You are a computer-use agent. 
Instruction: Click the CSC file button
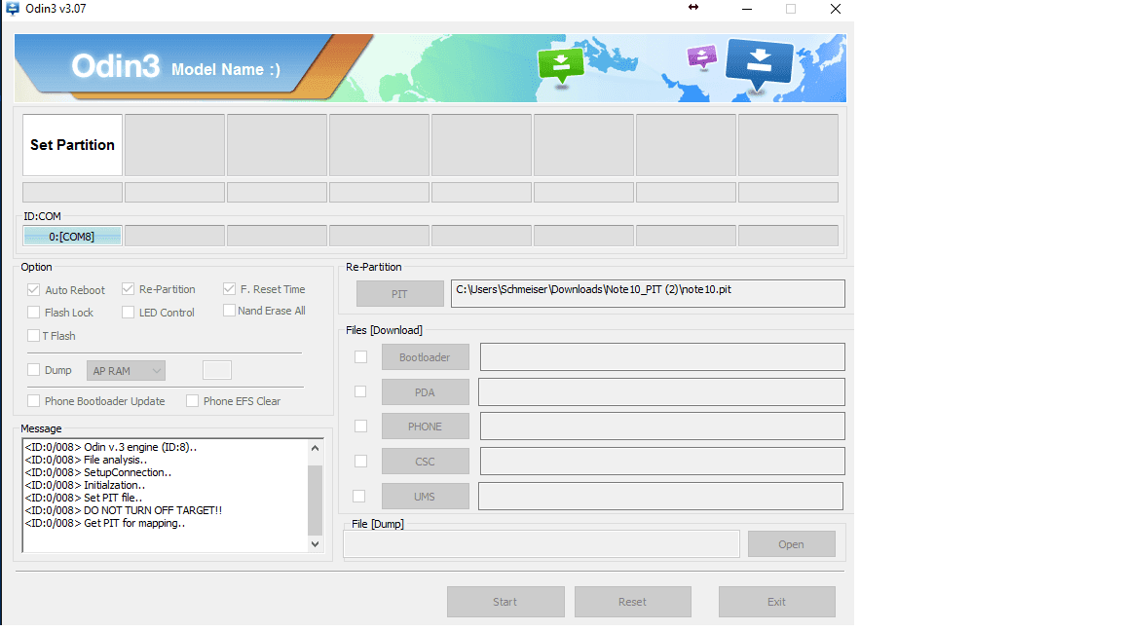[425, 462]
